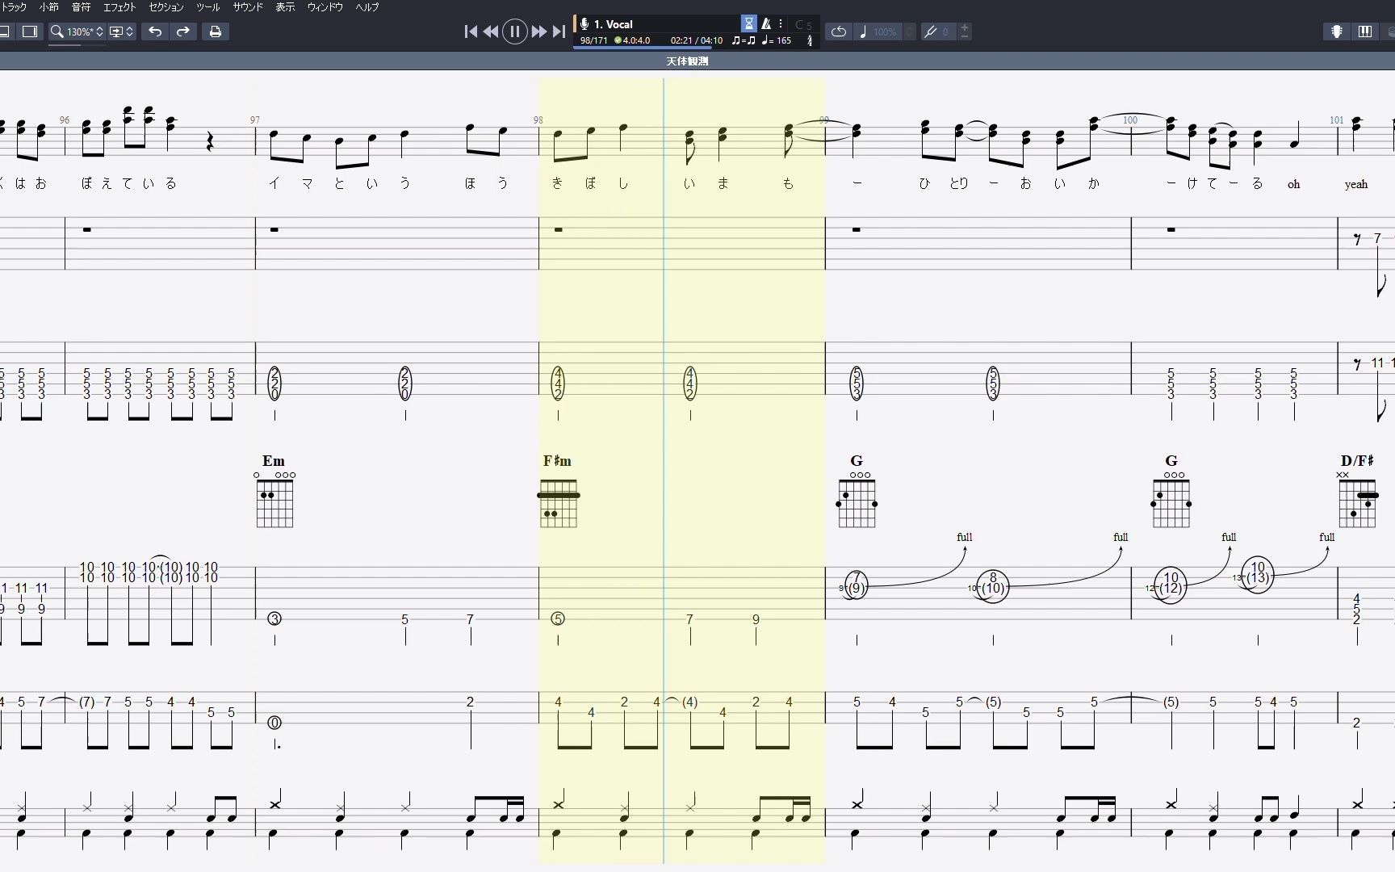
Task: Change the relative speed stepper arrows
Action: click(x=910, y=31)
